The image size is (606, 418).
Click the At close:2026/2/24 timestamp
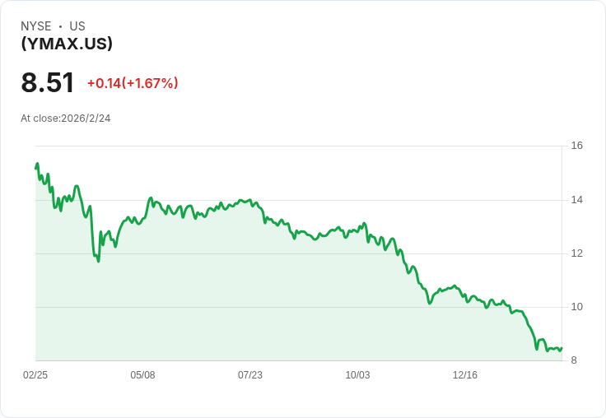click(66, 118)
